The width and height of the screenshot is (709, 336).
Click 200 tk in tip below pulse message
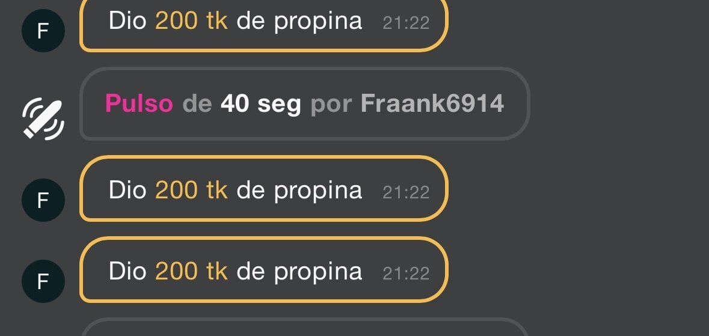point(191,190)
